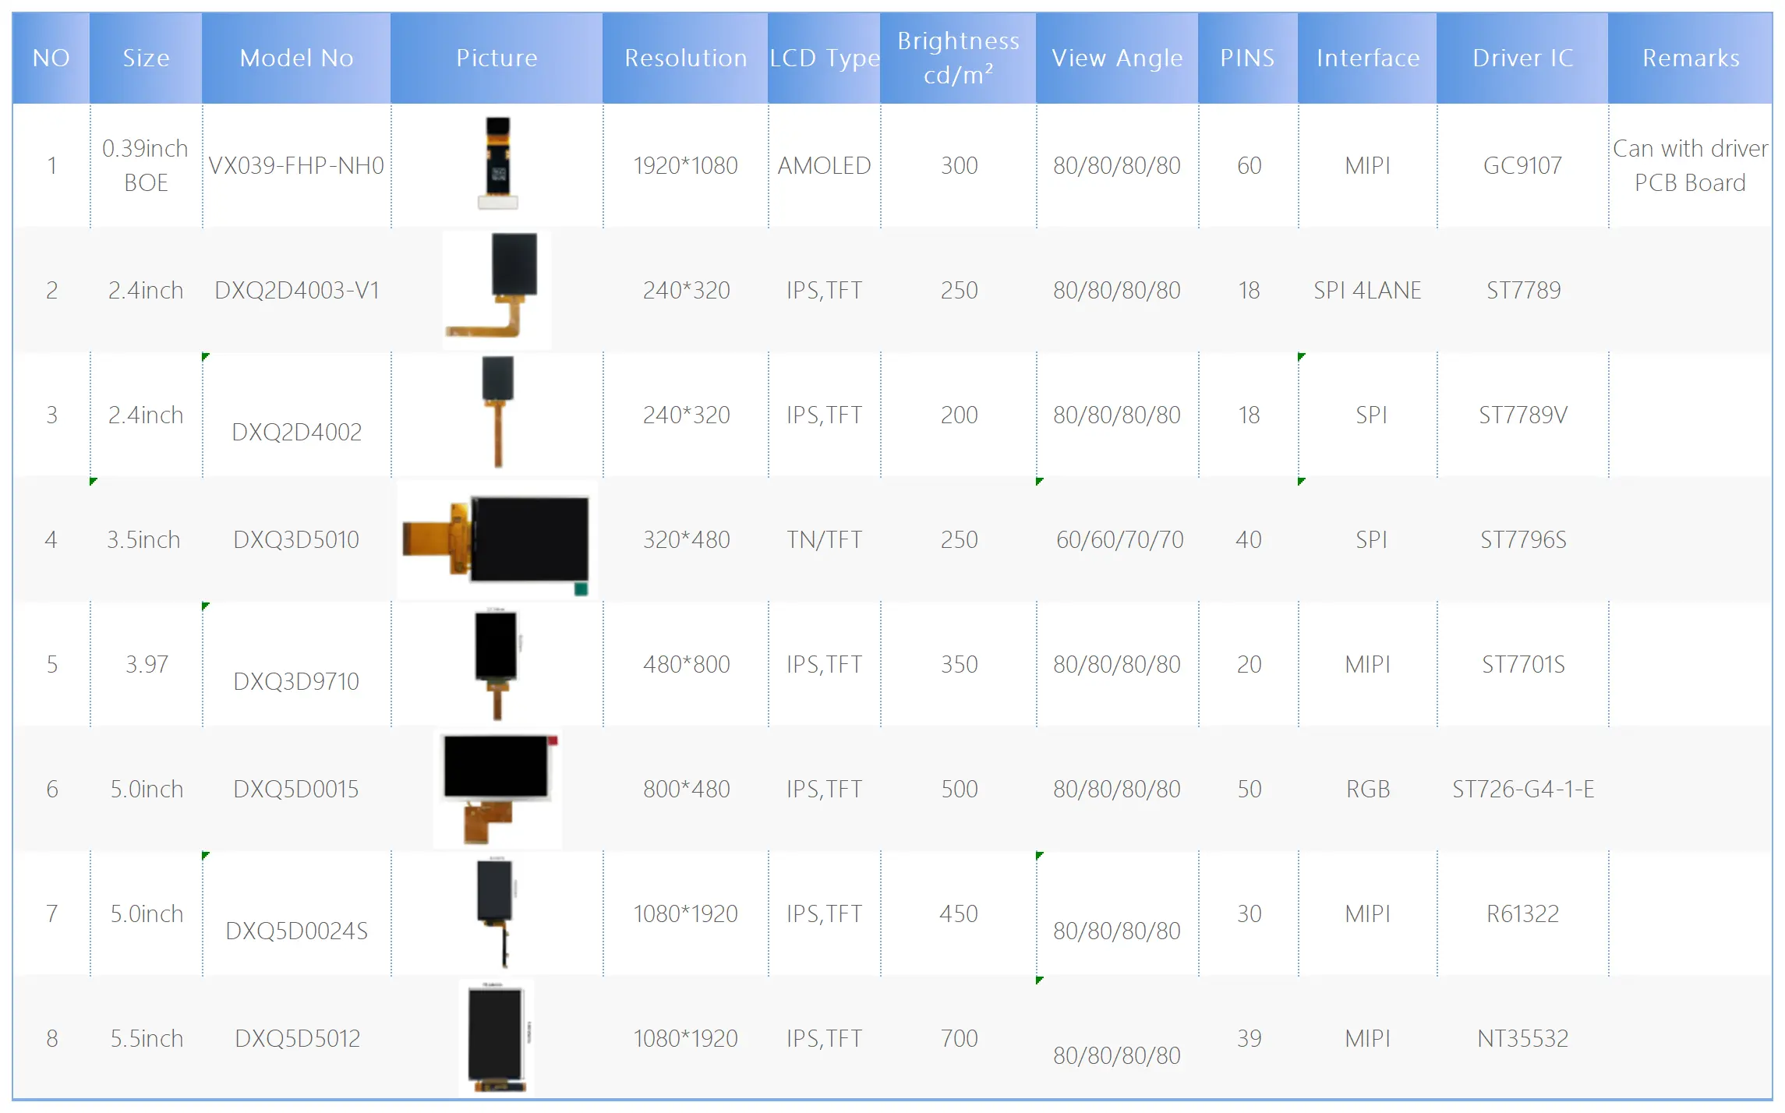Click the ST7701S driver IC cell
Viewport: 1785px width, 1113px height.
[1523, 665]
